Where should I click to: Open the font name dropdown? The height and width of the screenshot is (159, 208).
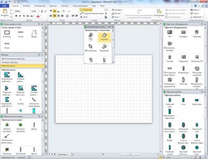click(x=30, y=11)
